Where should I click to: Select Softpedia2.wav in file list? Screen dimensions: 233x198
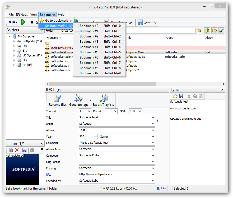[x=60, y=70]
